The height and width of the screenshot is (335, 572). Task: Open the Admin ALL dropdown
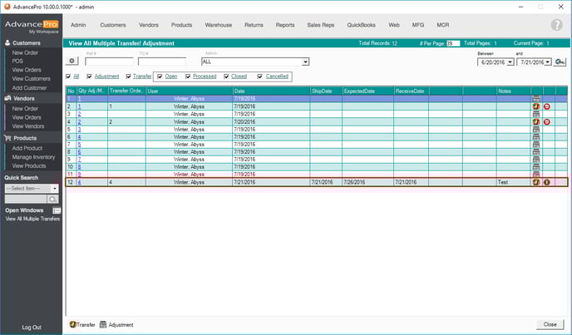click(x=305, y=62)
